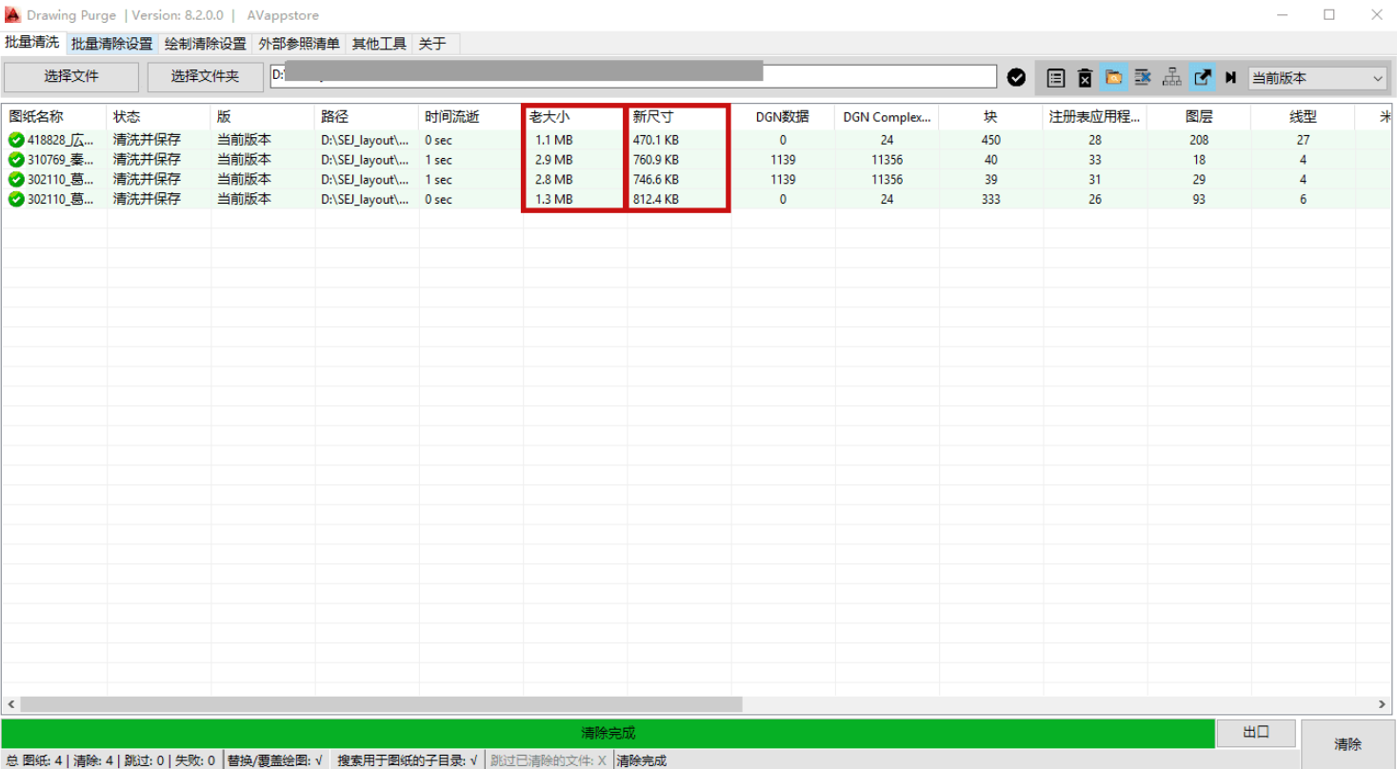Click the folder path input field

632,77
